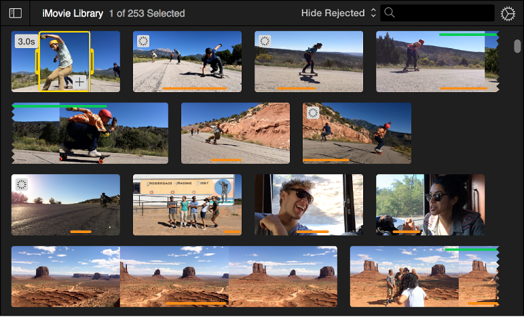Select the first-row clip with green bar
The width and height of the screenshot is (524, 317).
437,62
